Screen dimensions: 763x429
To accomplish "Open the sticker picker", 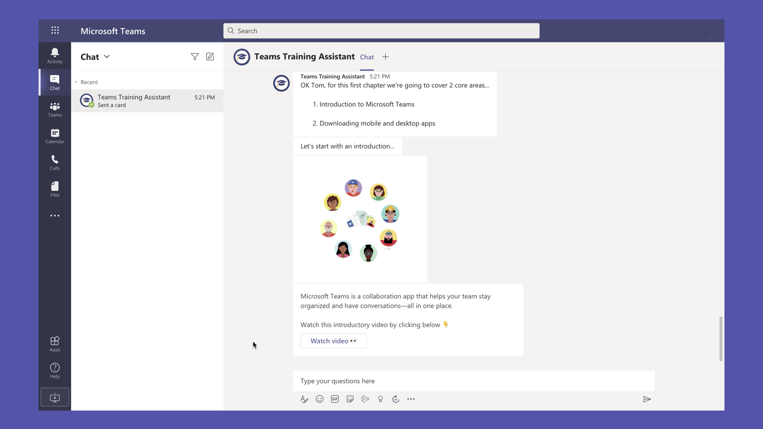I will (350, 399).
